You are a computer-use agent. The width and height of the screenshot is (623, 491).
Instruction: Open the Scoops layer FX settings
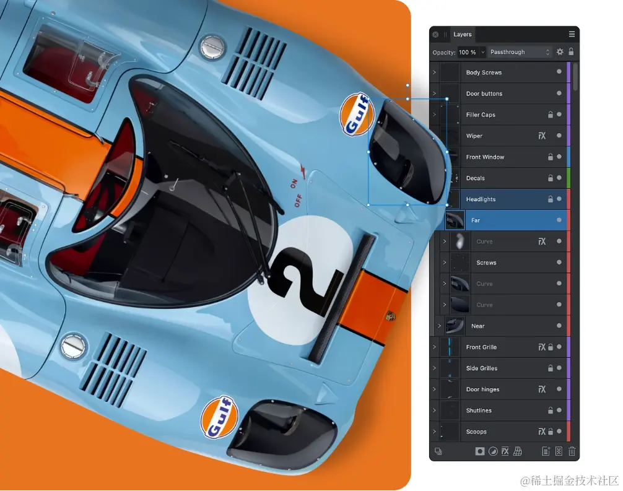point(542,432)
